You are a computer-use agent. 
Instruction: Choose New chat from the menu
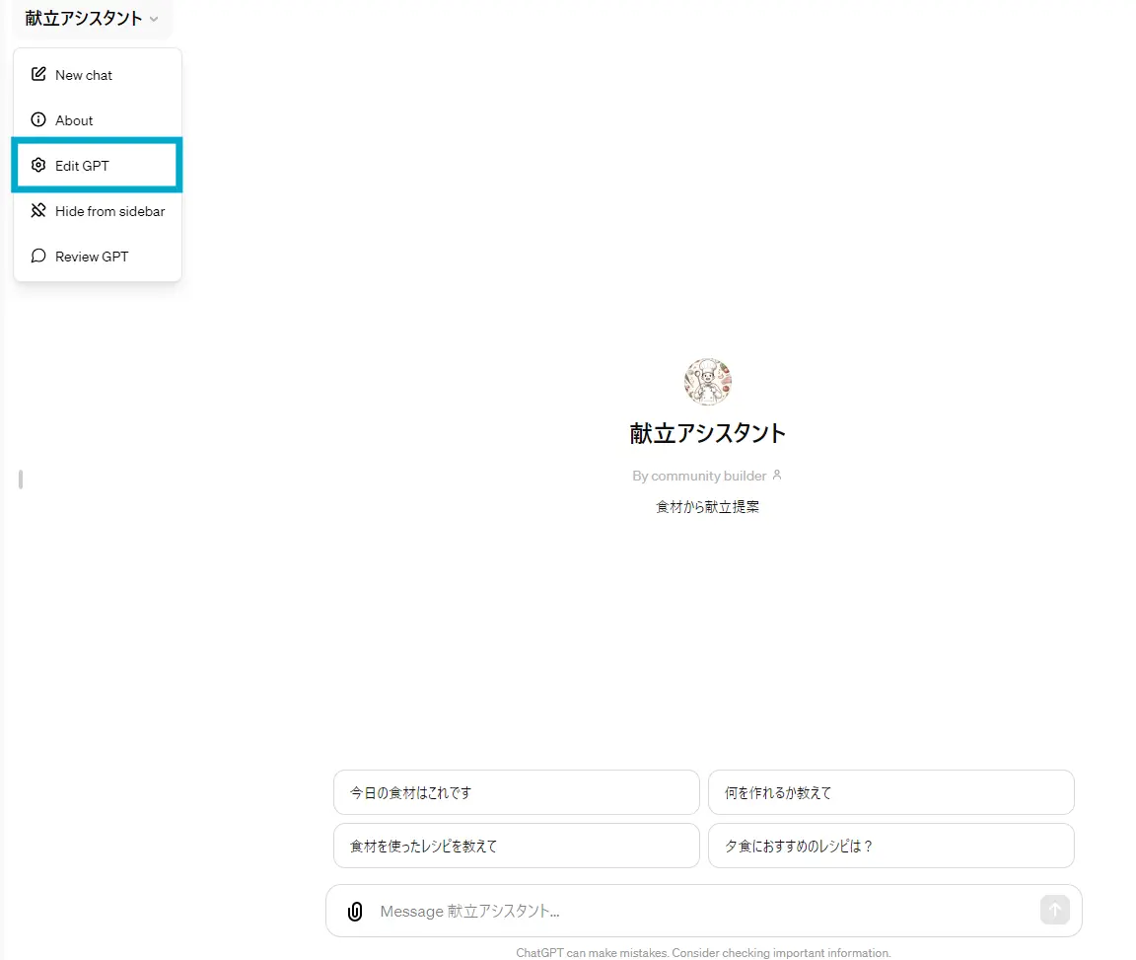coord(84,74)
